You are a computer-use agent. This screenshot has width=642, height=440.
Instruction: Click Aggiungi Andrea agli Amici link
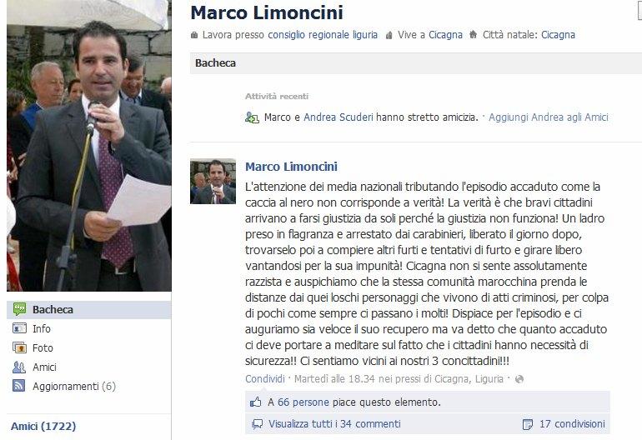click(549, 117)
